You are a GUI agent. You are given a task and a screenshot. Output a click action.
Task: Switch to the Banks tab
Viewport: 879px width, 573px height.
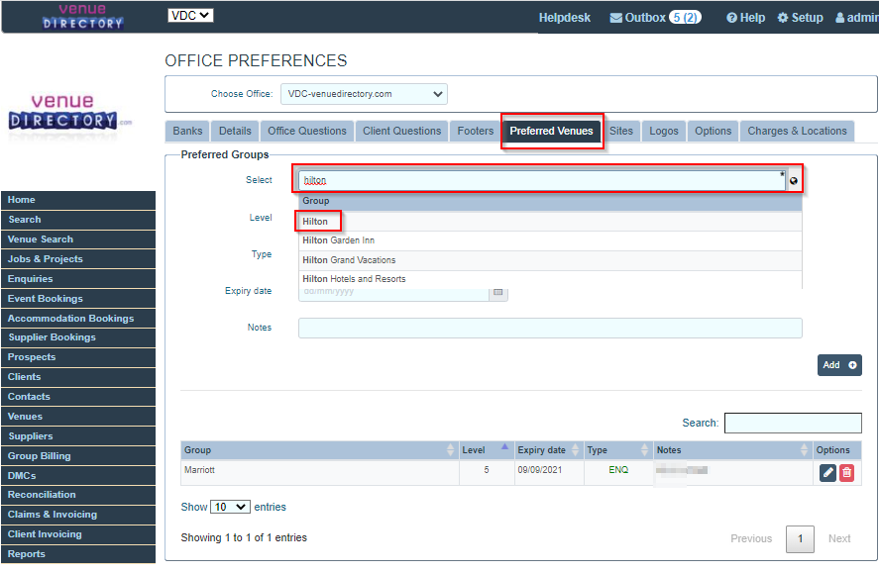[187, 131]
